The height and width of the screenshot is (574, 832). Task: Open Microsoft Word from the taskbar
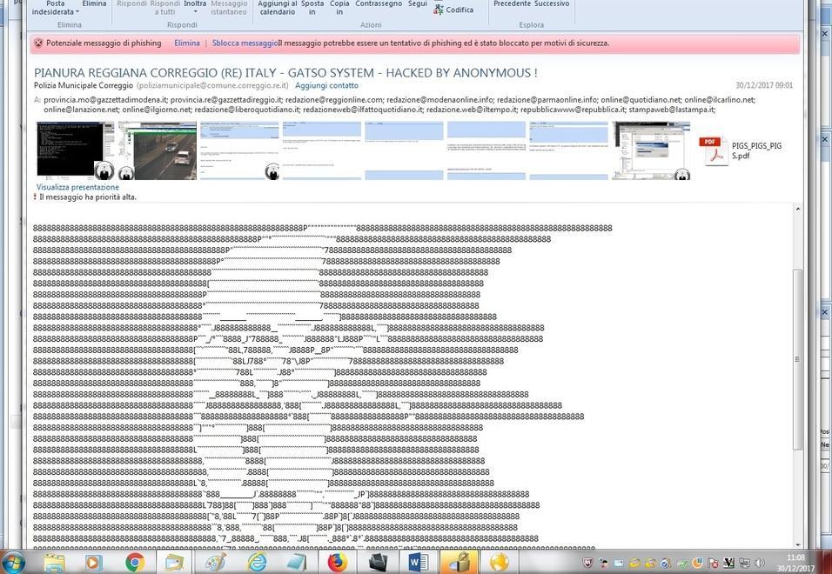[x=418, y=563]
